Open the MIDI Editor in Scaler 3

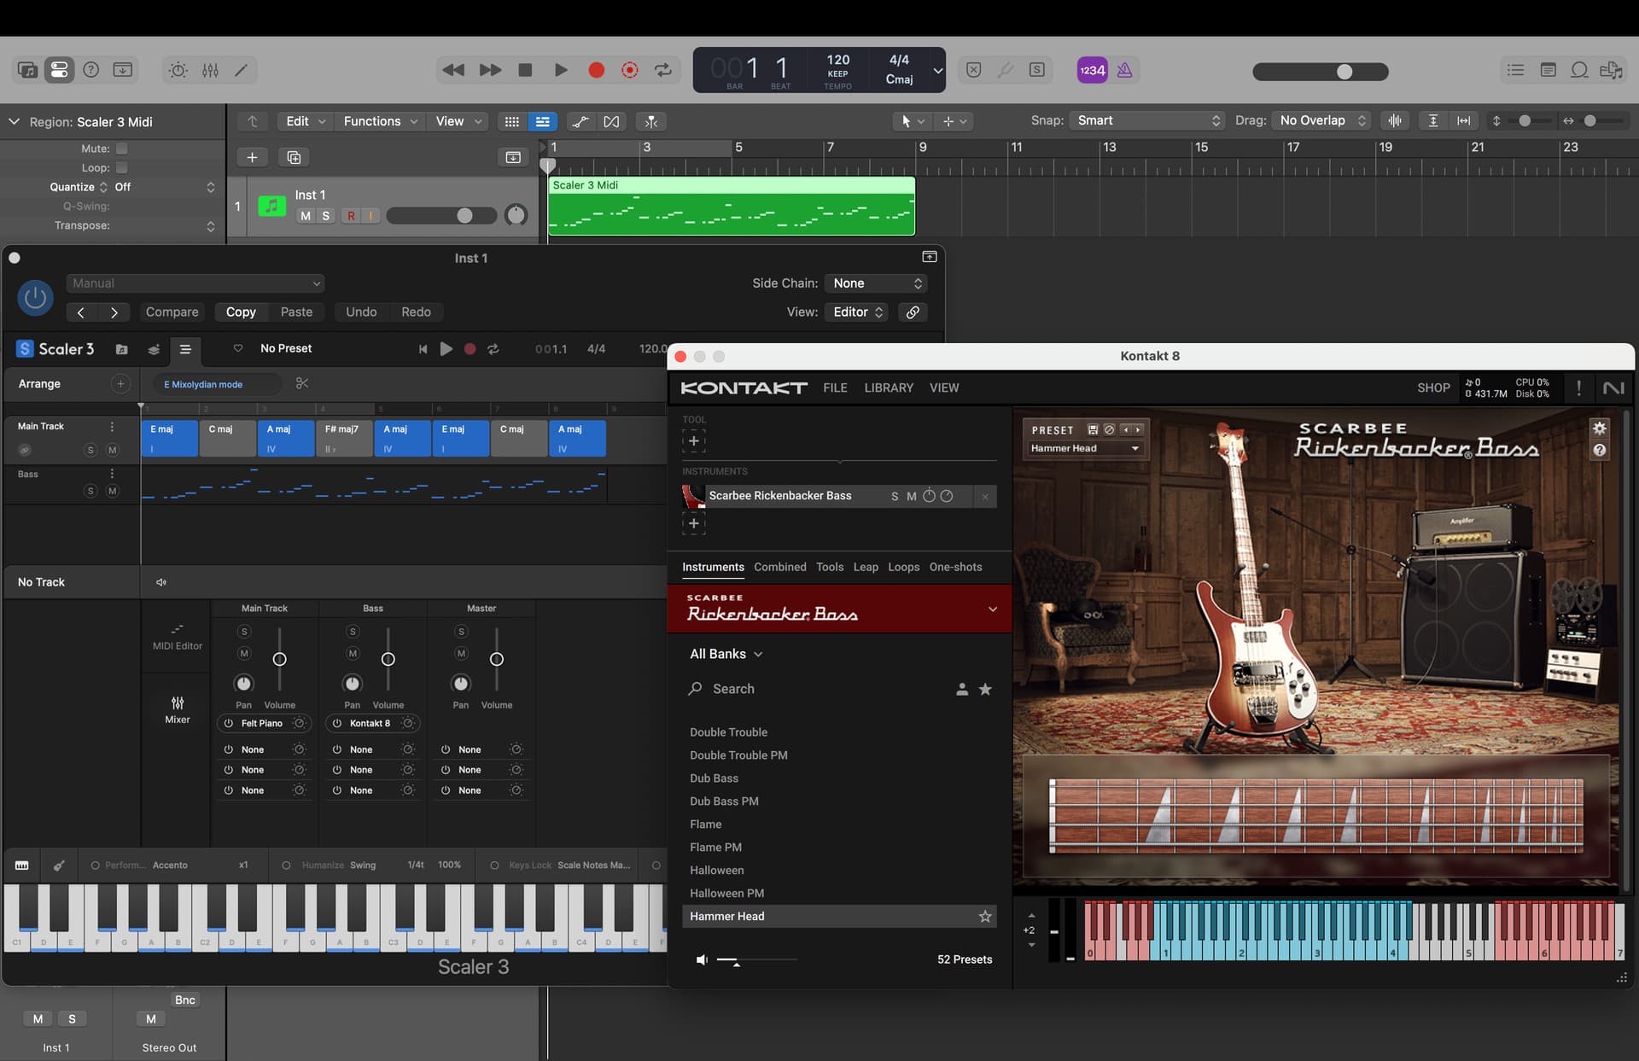tap(177, 637)
